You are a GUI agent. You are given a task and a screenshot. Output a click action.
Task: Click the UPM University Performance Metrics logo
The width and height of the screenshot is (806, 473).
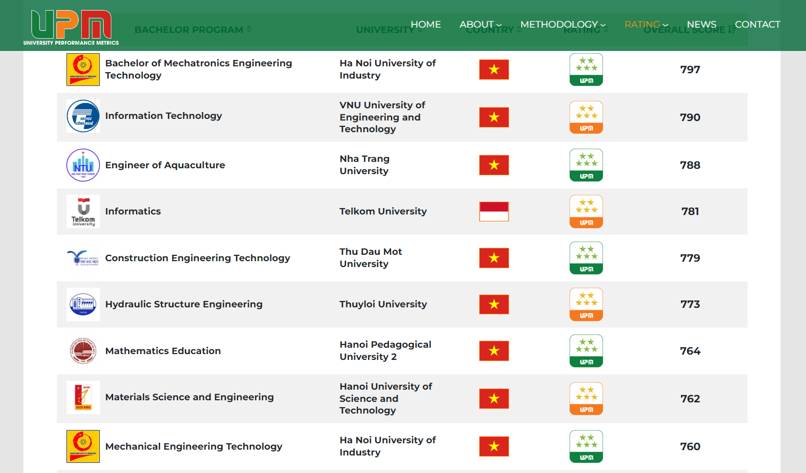click(x=71, y=27)
